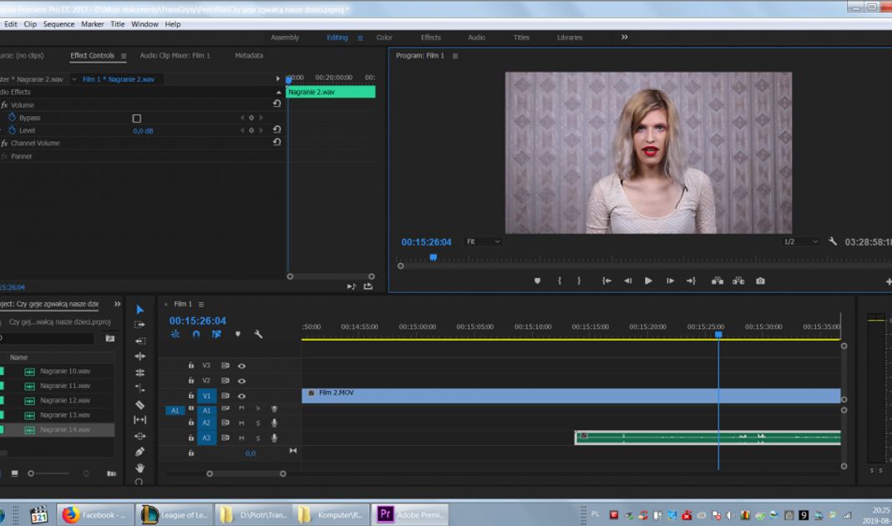This screenshot has width=892, height=526.
Task: Toggle track output eye for V3
Action: [241, 366]
